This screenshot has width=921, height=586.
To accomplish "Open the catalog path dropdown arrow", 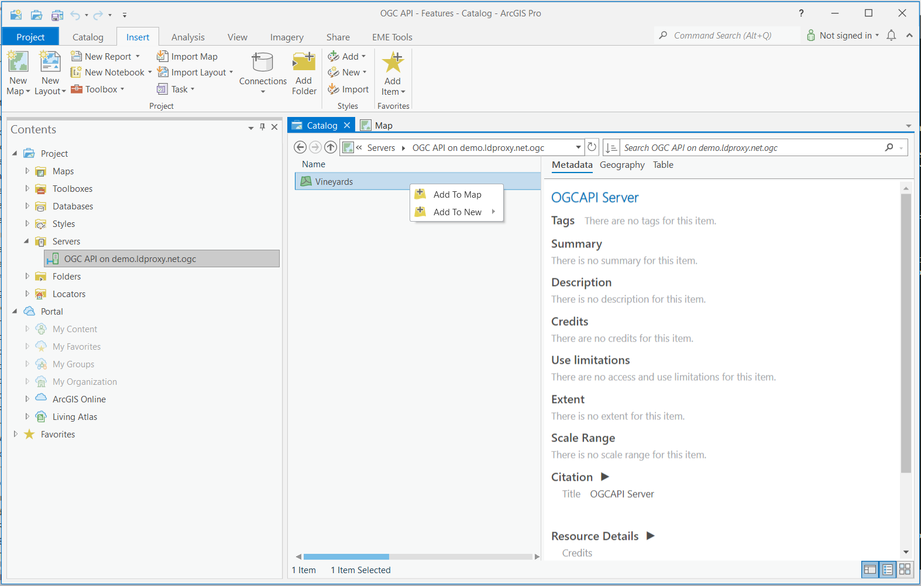I will (x=578, y=147).
